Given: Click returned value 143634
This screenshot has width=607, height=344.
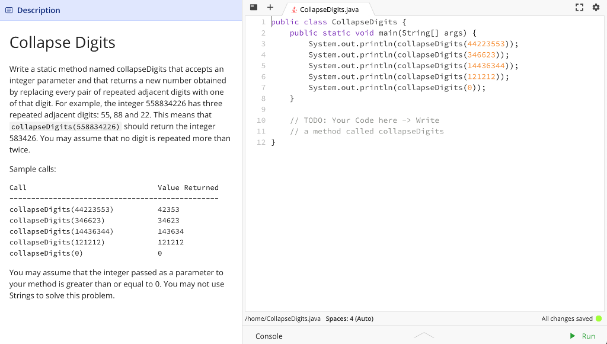Looking at the screenshot, I should point(171,231).
